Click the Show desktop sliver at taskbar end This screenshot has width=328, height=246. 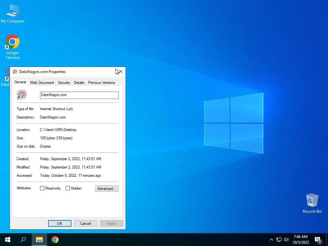pos(327,240)
